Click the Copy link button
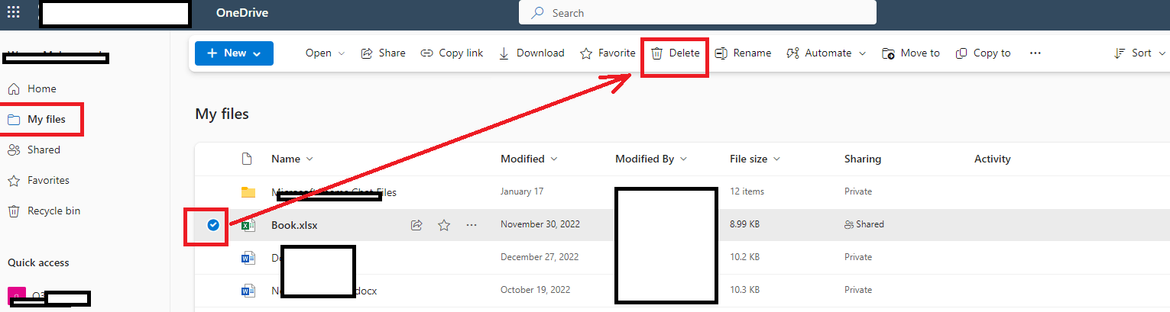This screenshot has height=312, width=1170. coord(452,53)
